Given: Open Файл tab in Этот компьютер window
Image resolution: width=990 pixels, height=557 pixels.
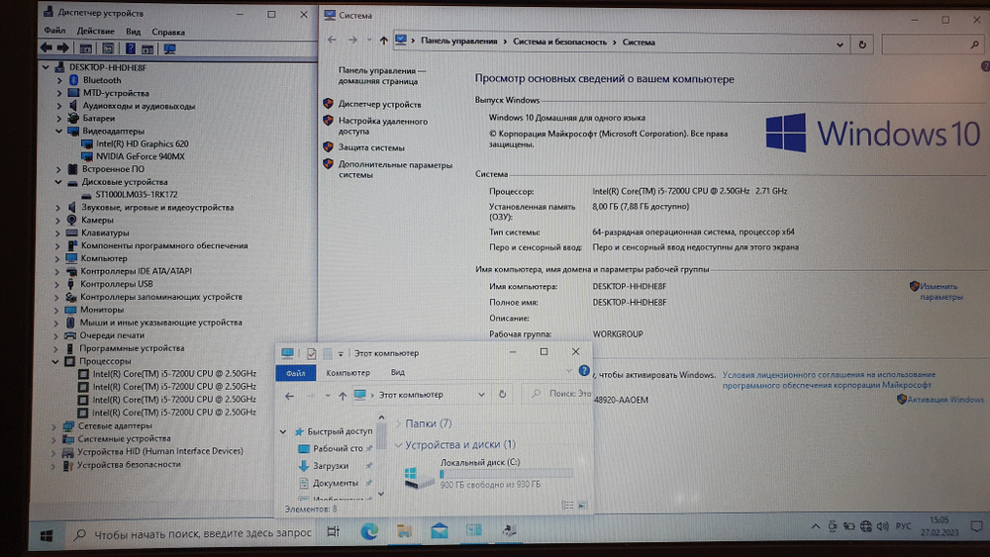Looking at the screenshot, I should (x=295, y=373).
